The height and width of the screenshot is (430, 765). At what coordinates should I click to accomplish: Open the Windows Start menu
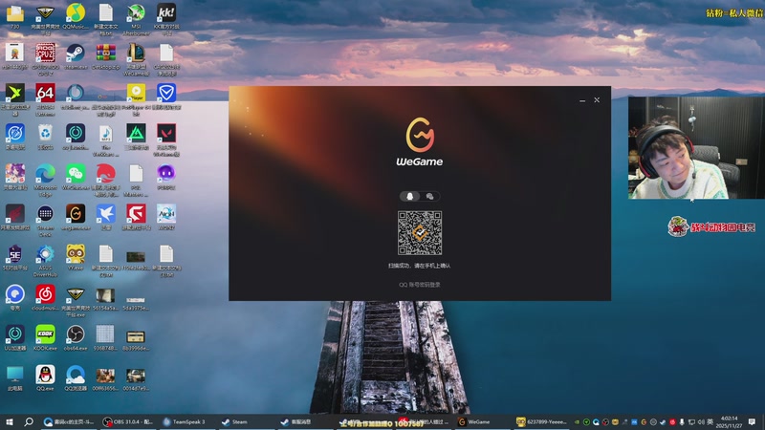click(9, 421)
